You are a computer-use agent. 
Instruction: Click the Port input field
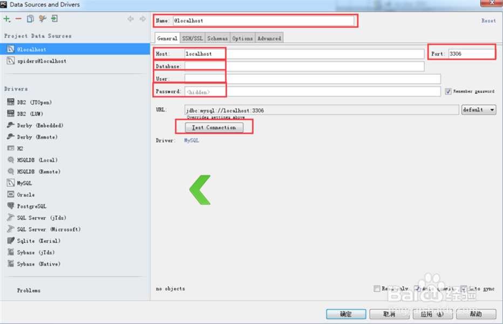(472, 53)
